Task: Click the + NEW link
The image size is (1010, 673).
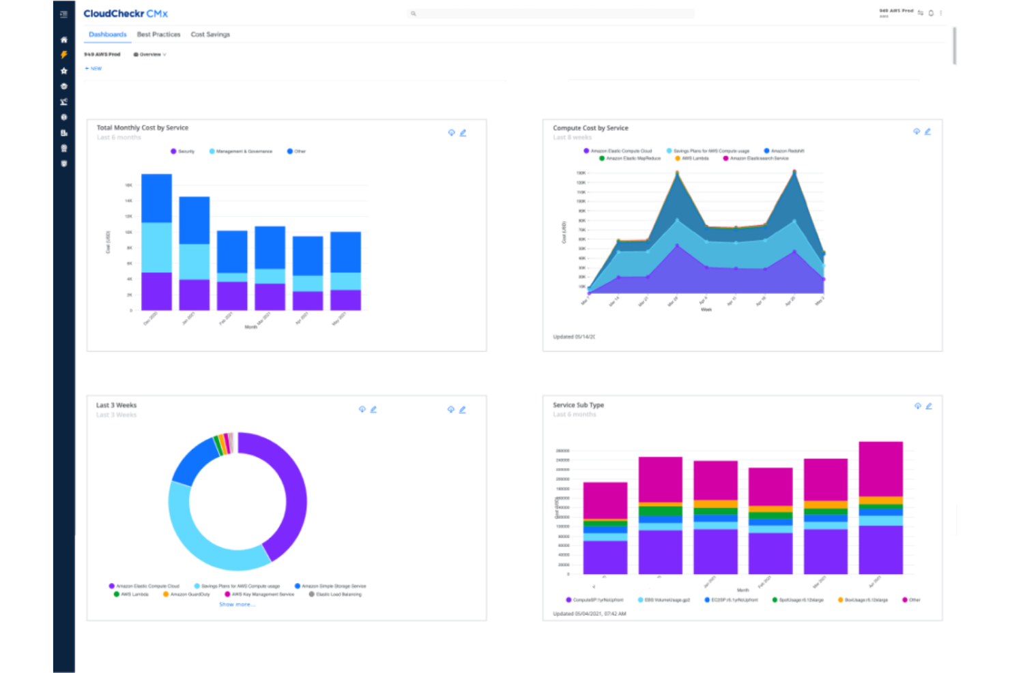Action: click(93, 68)
